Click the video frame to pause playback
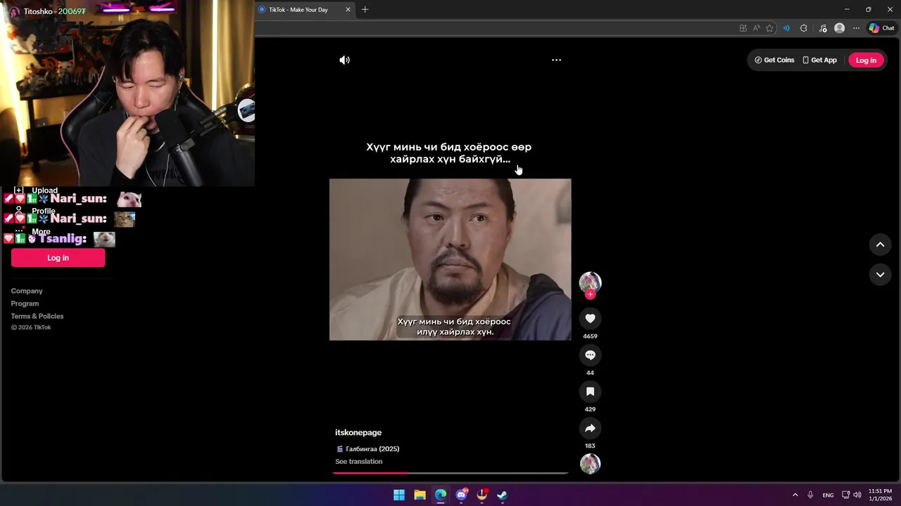The width and height of the screenshot is (901, 506). point(450,259)
